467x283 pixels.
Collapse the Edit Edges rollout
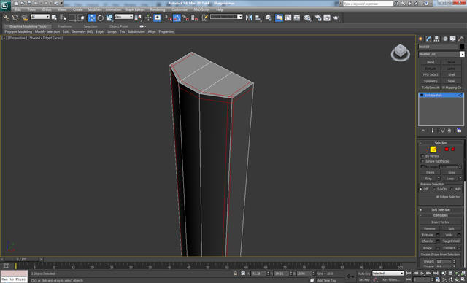coord(441,215)
